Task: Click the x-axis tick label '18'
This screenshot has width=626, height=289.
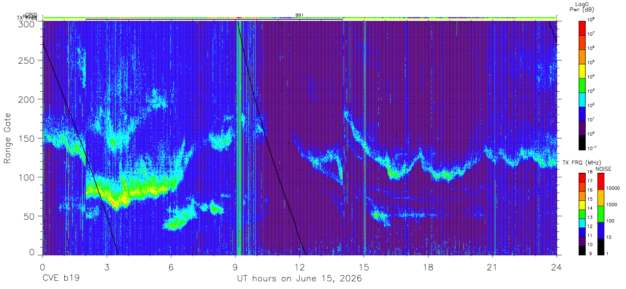Action: coord(428,267)
